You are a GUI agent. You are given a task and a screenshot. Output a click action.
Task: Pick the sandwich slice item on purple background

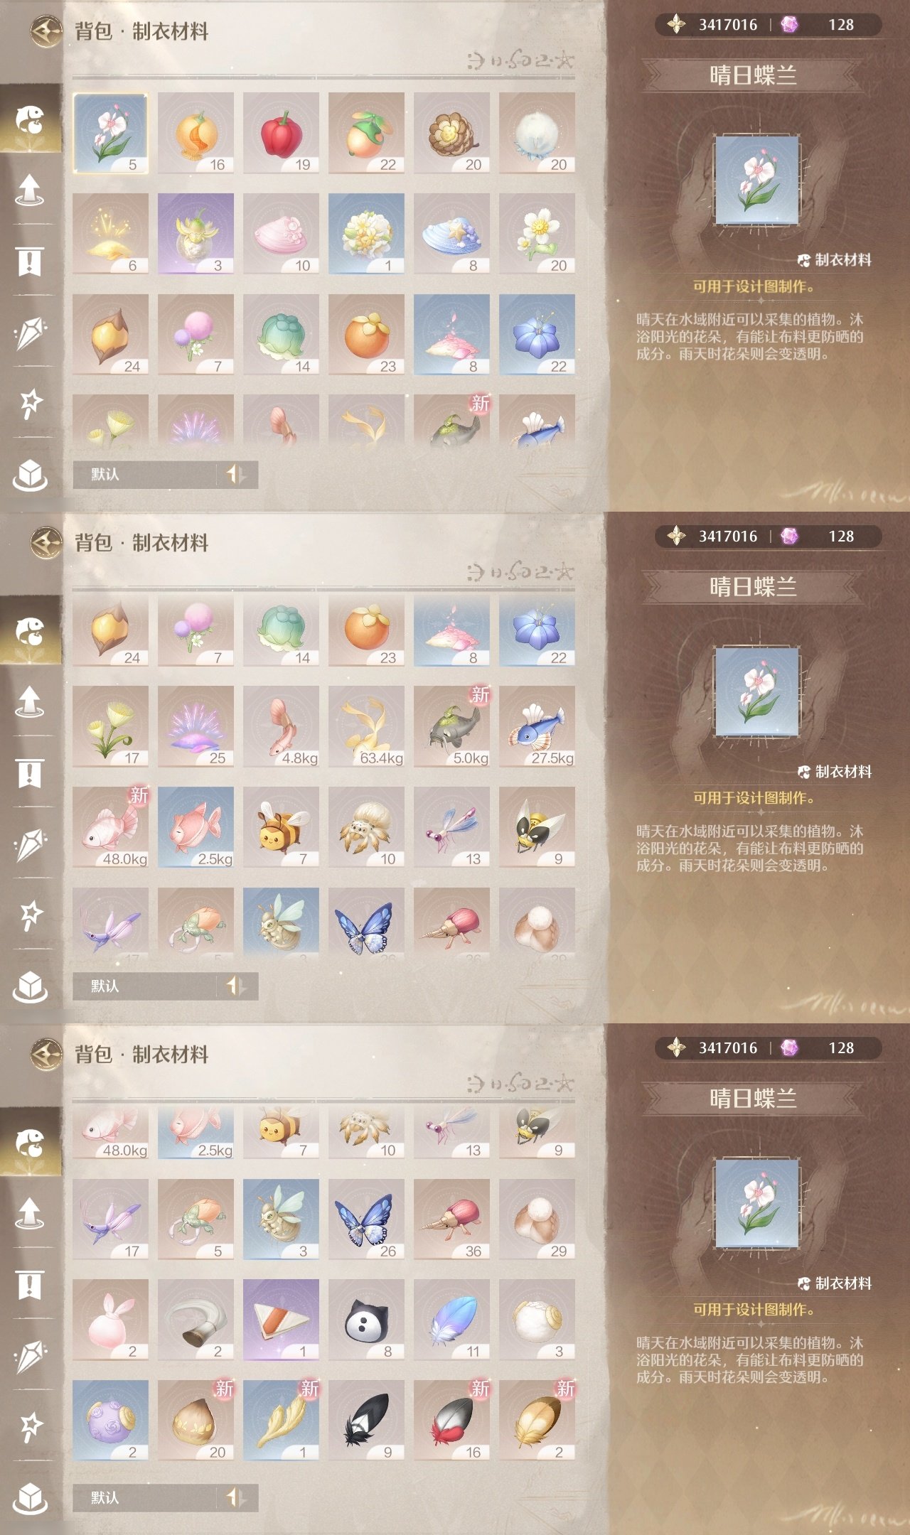click(x=281, y=1320)
